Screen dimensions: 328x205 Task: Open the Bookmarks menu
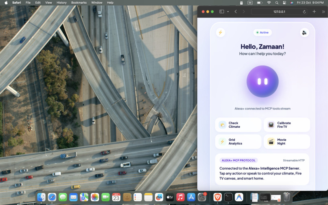click(x=79, y=2)
